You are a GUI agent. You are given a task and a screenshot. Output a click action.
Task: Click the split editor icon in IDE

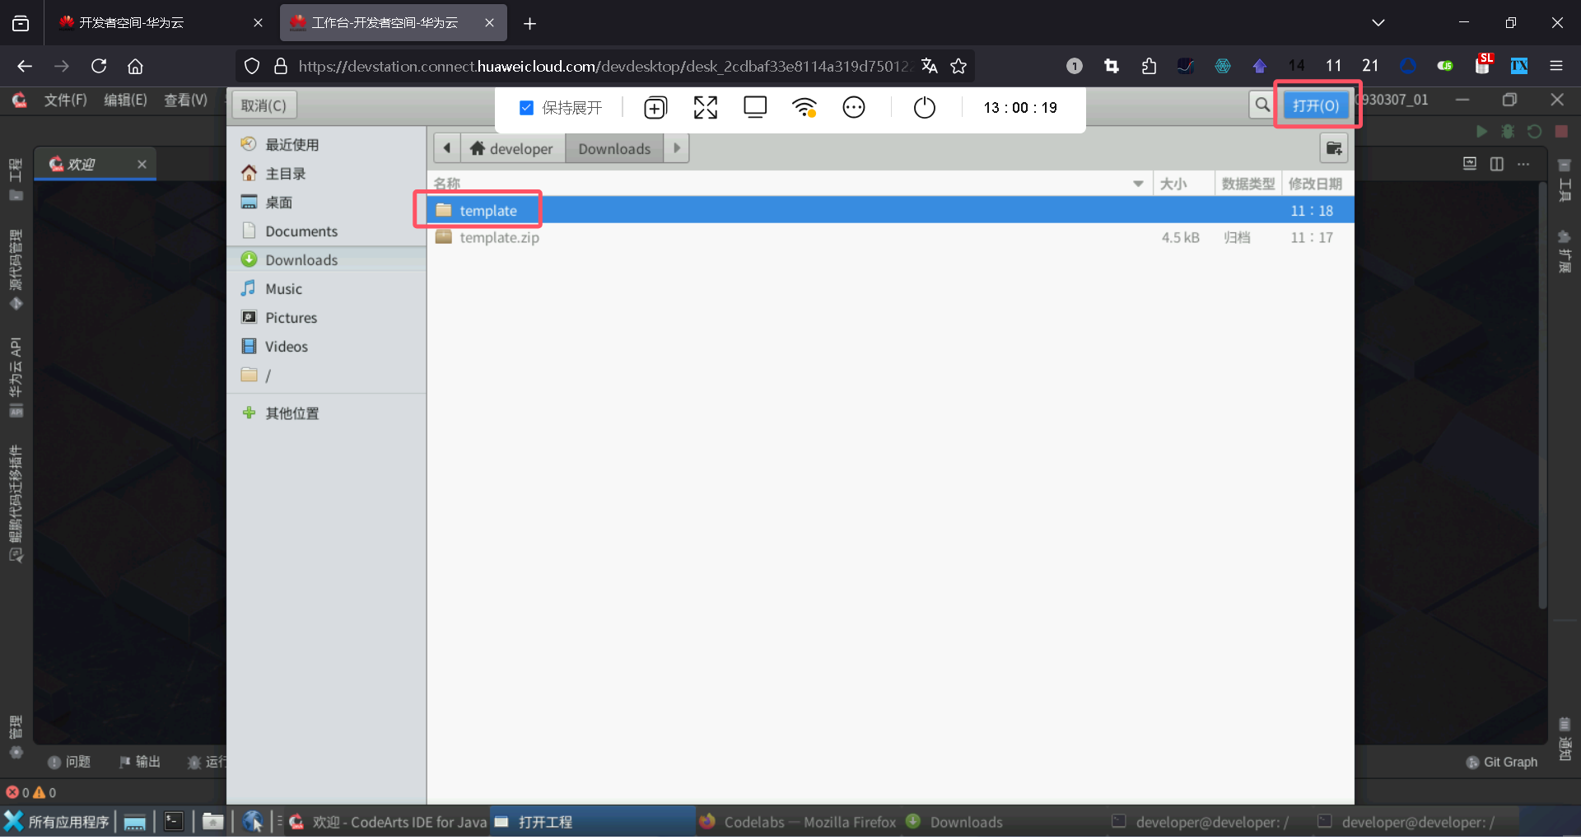(x=1497, y=164)
